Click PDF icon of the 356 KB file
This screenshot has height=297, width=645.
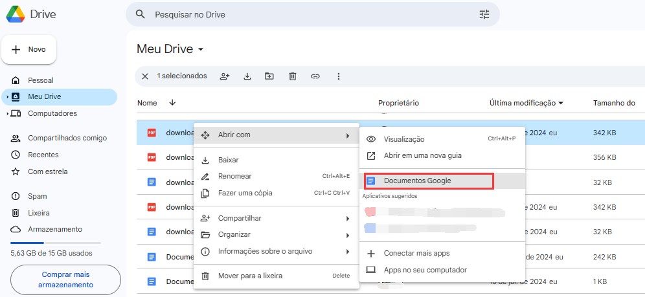click(x=152, y=157)
